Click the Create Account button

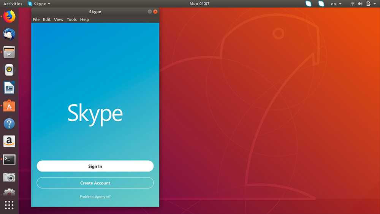click(x=95, y=183)
